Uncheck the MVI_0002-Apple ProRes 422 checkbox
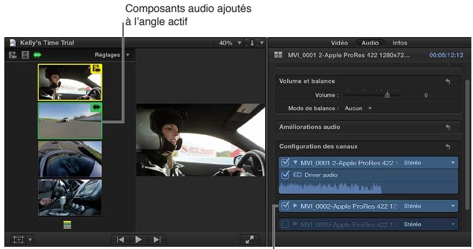Image resolution: width=473 pixels, height=249 pixels. pyautogui.click(x=285, y=206)
